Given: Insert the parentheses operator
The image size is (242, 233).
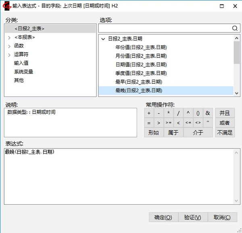Looking at the screenshot, I should tap(198, 113).
